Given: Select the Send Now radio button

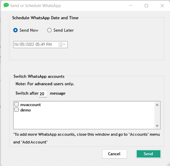Looking at the screenshot, I should click(x=16, y=30).
